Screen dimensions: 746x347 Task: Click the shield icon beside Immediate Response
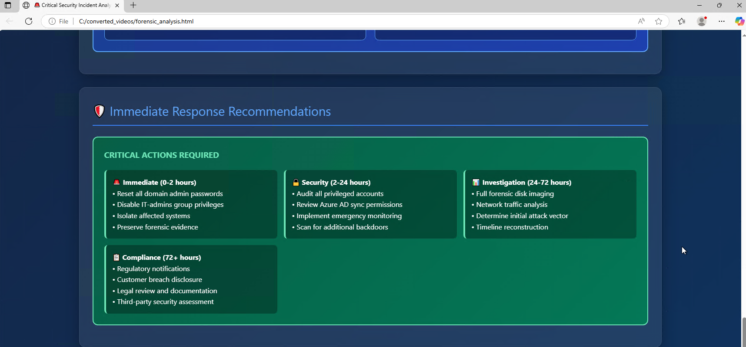(x=100, y=111)
